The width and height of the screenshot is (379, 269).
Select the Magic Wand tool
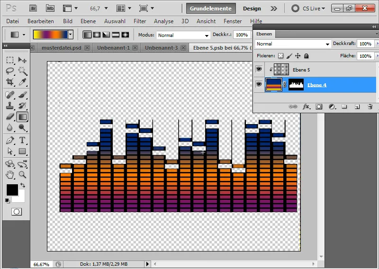click(22, 71)
